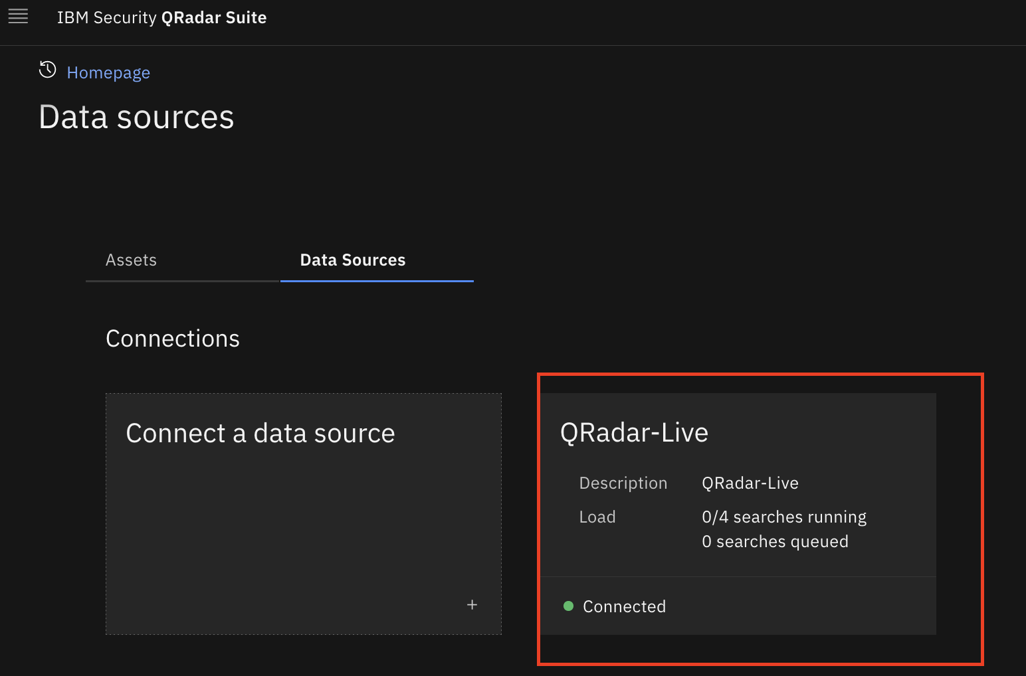Switch to the Assets tab
Image resolution: width=1026 pixels, height=676 pixels.
tap(130, 260)
